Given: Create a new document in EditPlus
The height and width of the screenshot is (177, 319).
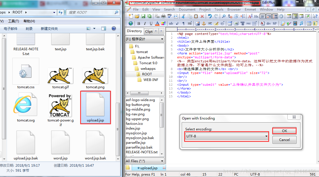Looking at the screenshot, I should pyautogui.click(x=131, y=16).
